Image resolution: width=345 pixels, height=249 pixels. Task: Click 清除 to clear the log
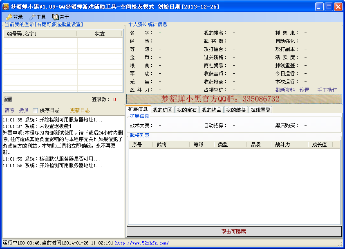click(x=9, y=110)
